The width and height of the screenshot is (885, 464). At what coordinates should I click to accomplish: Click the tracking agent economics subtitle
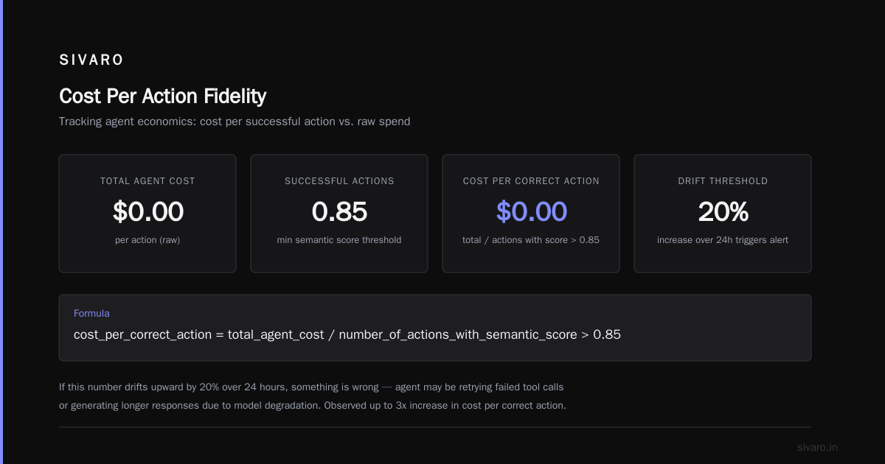[235, 122]
